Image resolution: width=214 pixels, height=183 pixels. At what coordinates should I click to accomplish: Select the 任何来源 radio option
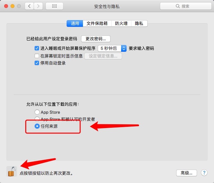tap(37, 126)
